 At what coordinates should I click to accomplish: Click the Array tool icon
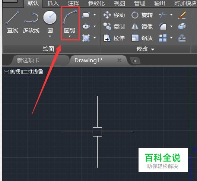coord(163,38)
